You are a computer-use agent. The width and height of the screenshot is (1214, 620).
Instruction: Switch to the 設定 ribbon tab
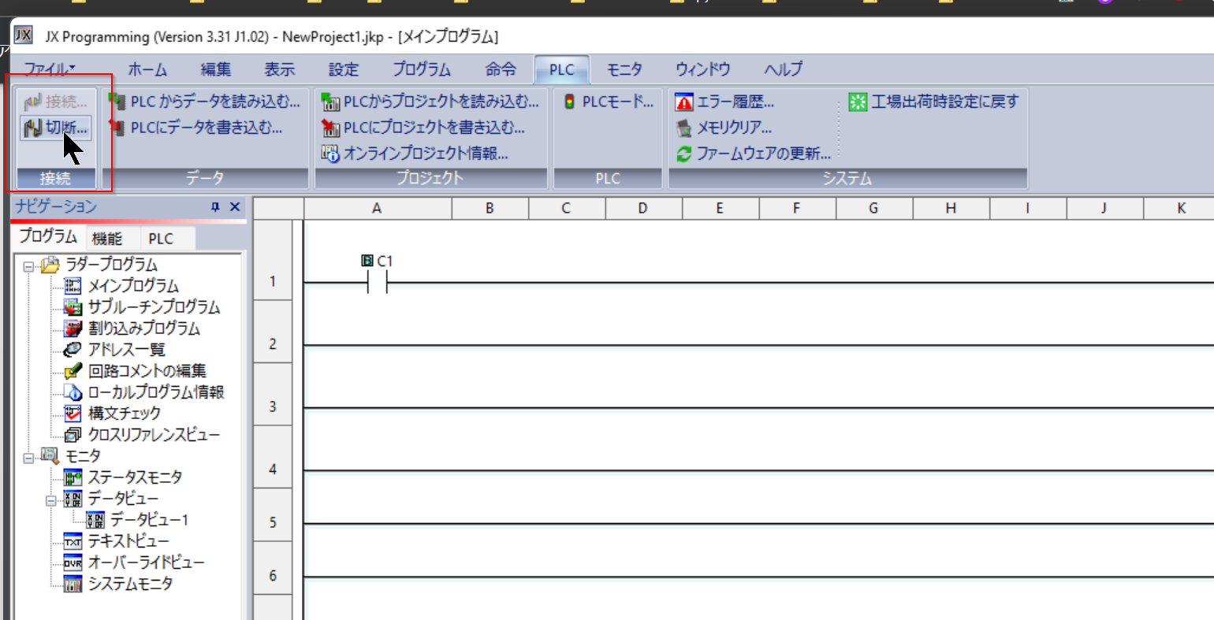(343, 69)
